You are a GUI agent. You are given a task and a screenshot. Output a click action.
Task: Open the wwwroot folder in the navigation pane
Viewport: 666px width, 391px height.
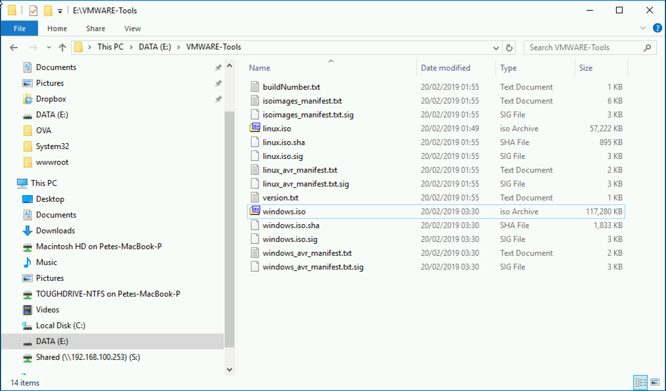point(52,162)
